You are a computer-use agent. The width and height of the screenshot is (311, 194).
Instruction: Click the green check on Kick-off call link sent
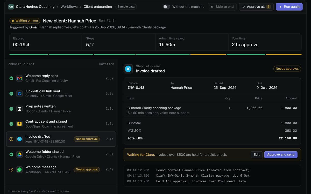(11, 94)
